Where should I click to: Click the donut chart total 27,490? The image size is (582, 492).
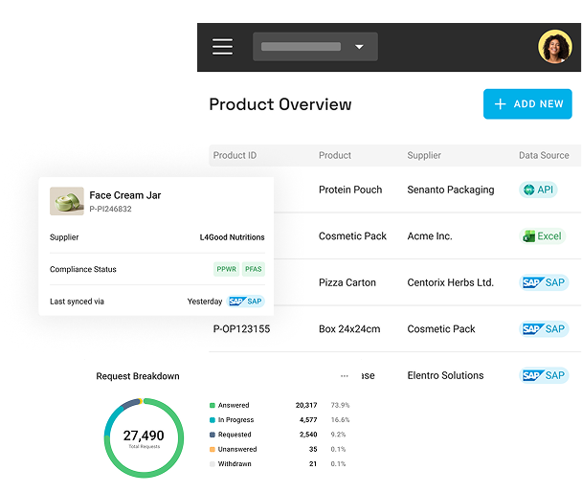point(144,436)
